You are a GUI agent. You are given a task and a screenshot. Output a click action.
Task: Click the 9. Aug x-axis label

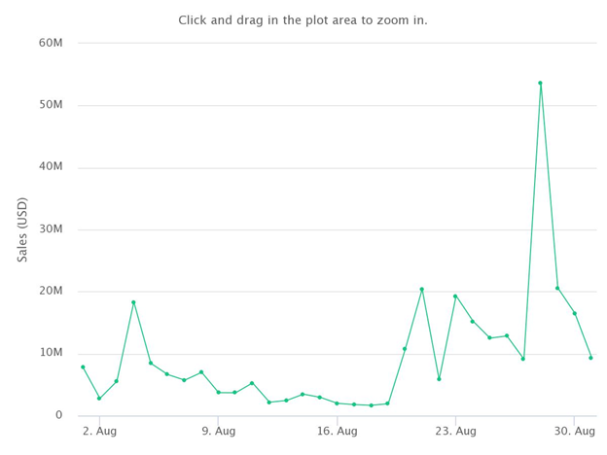(219, 431)
